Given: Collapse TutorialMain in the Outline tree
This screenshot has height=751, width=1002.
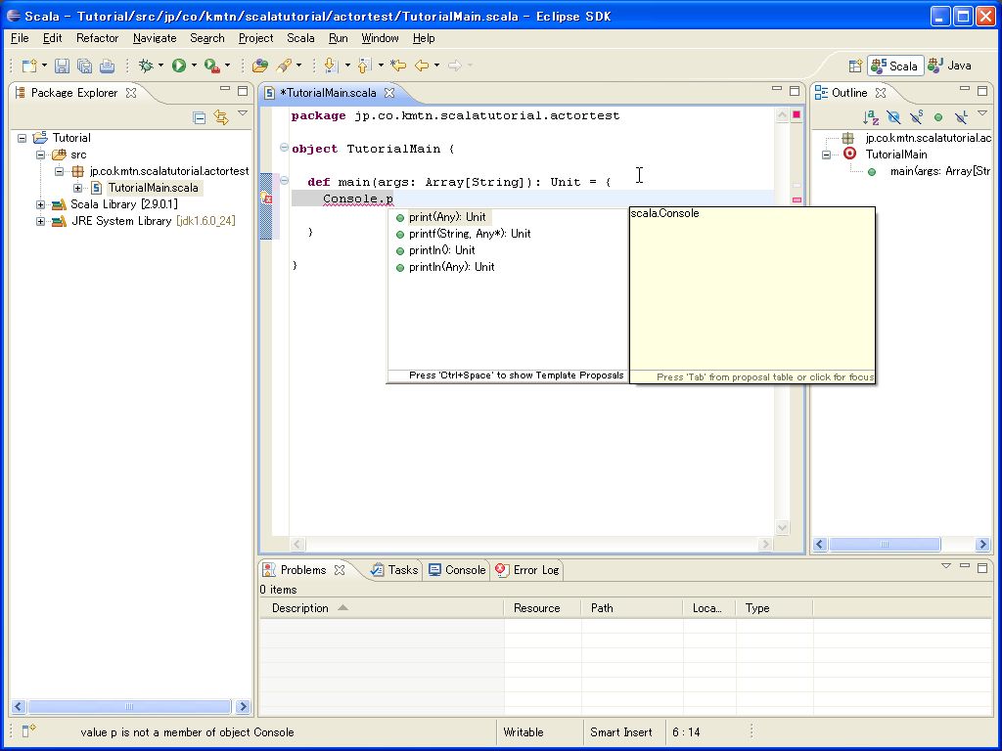Looking at the screenshot, I should pyautogui.click(x=826, y=155).
